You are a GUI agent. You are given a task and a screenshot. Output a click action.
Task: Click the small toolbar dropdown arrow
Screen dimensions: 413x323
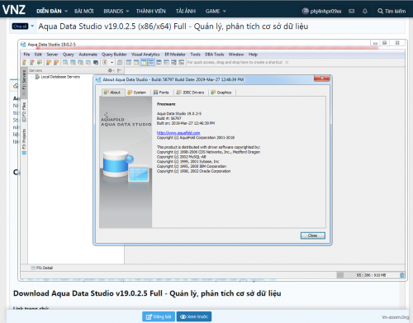tap(112, 63)
